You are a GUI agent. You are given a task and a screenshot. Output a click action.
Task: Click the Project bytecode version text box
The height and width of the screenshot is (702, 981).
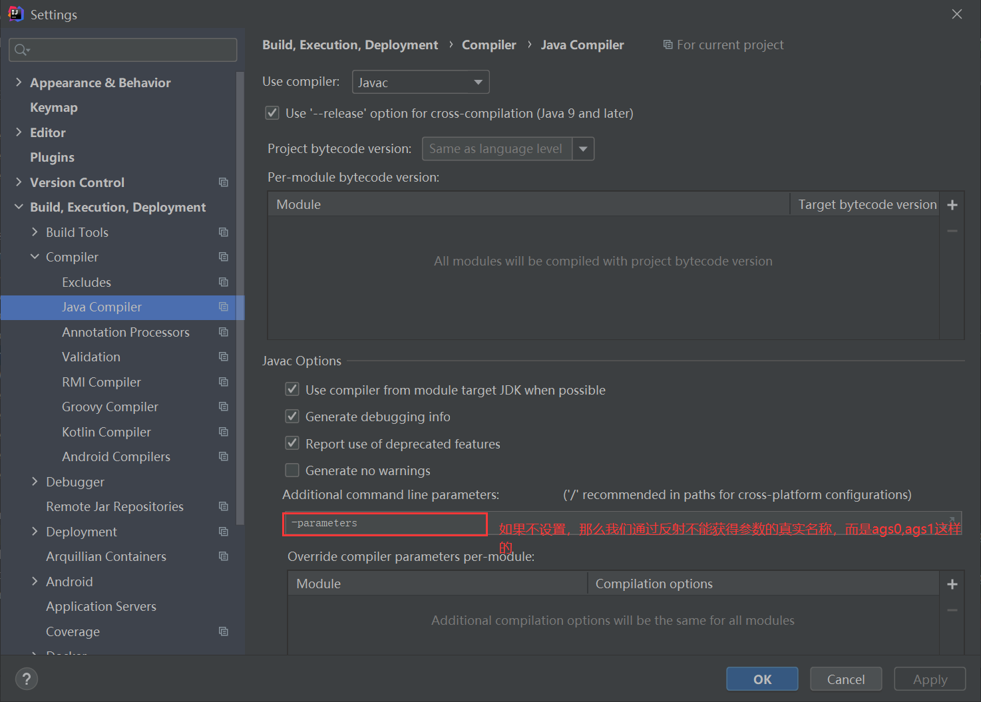(x=496, y=149)
